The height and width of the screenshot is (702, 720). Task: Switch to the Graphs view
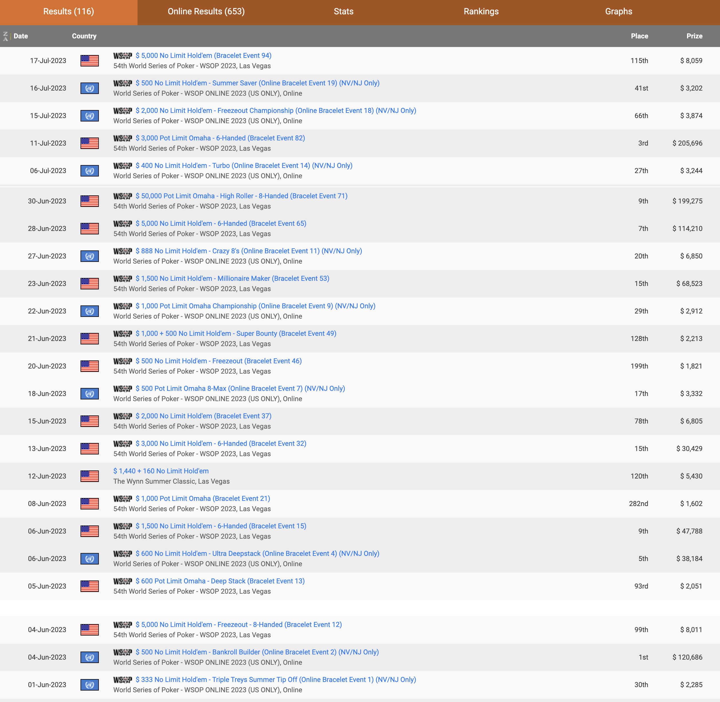[618, 11]
